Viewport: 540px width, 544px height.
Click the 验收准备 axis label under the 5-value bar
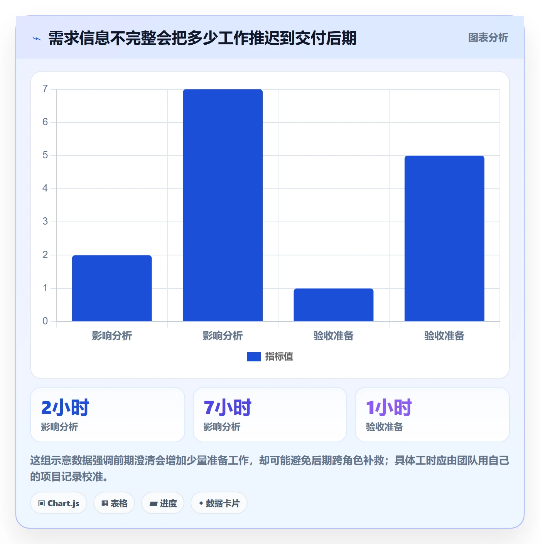tap(444, 336)
